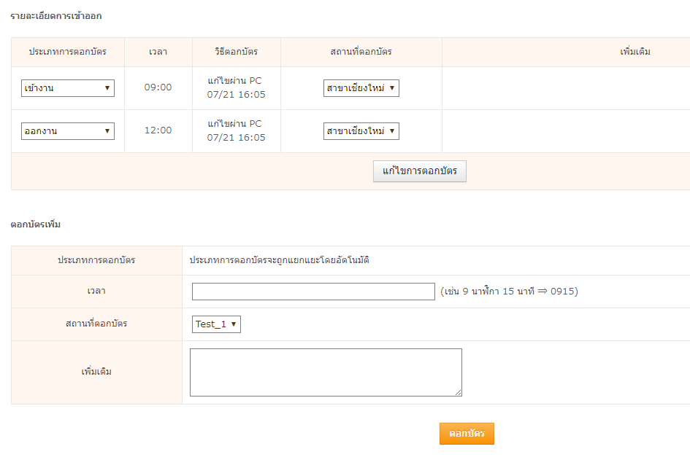Click the 12:00 time cell

[158, 130]
